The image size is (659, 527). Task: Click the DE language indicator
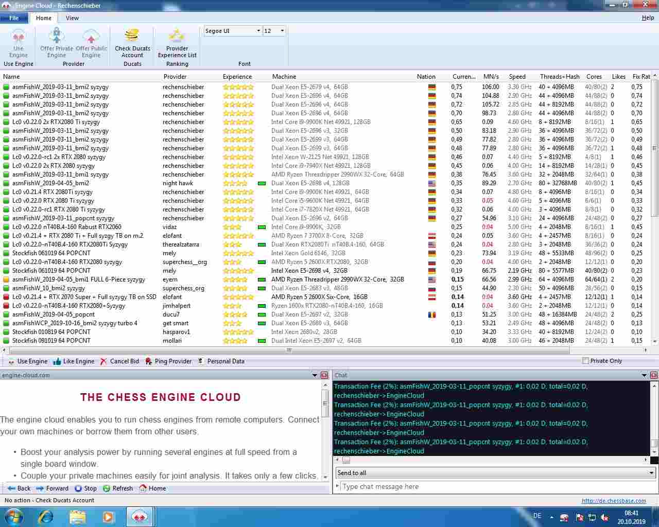click(x=537, y=516)
